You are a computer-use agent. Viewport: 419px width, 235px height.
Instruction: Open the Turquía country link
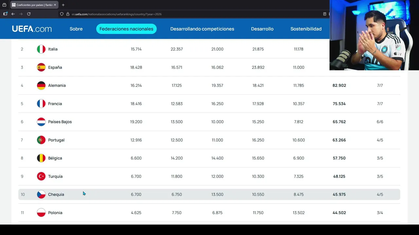tap(55, 176)
